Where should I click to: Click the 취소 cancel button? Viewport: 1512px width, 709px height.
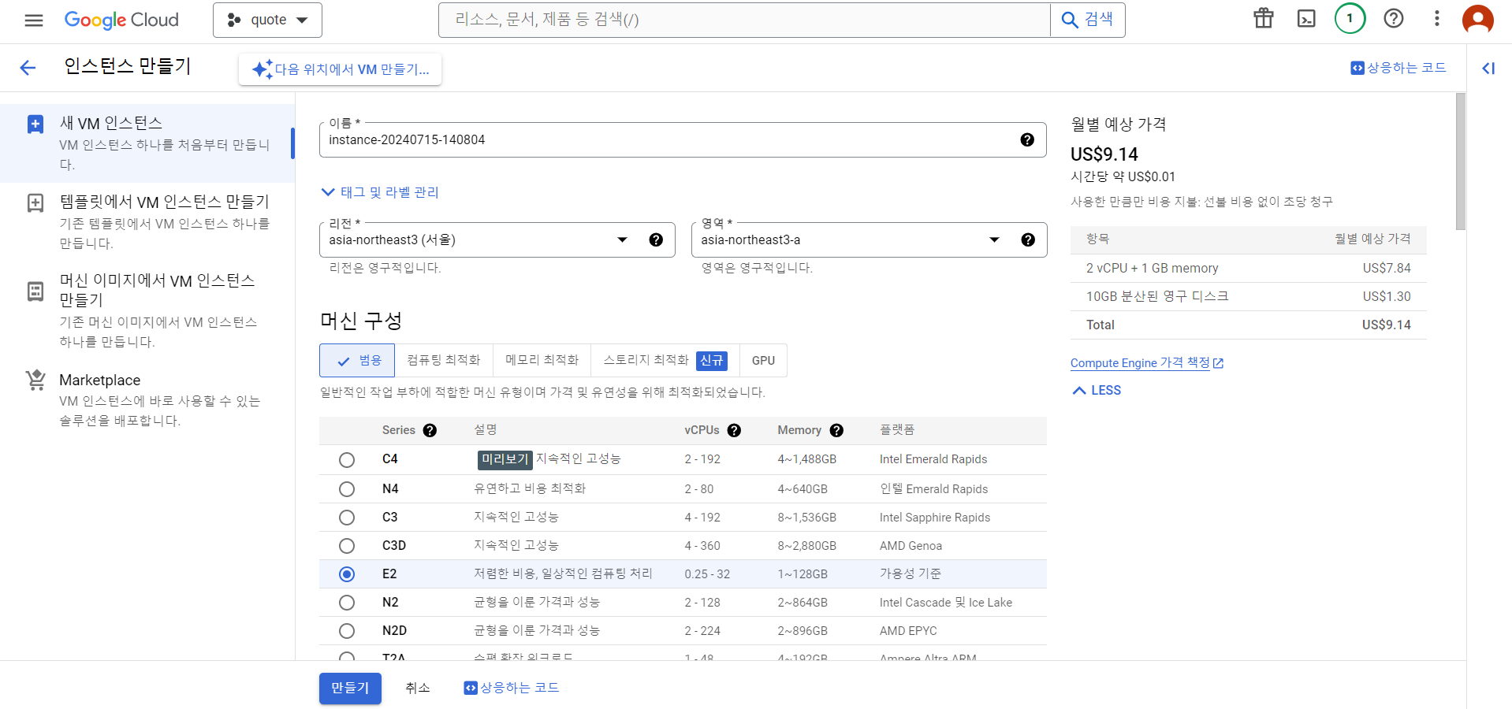click(418, 689)
